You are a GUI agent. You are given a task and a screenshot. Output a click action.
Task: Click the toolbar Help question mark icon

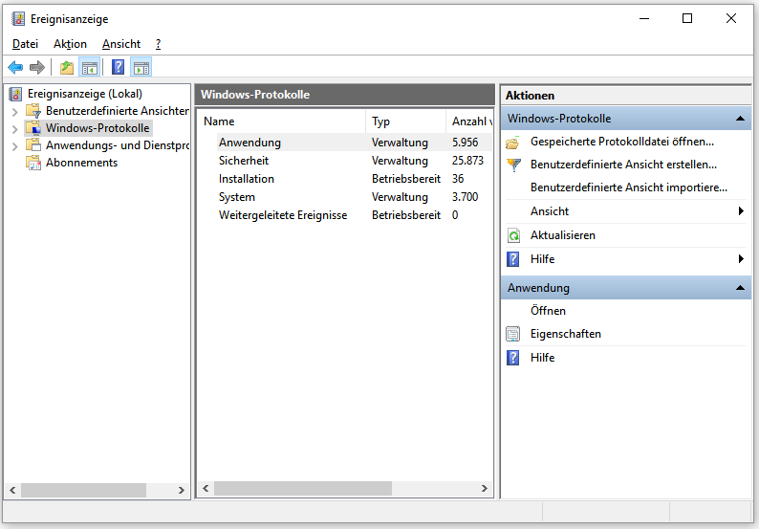(x=119, y=67)
